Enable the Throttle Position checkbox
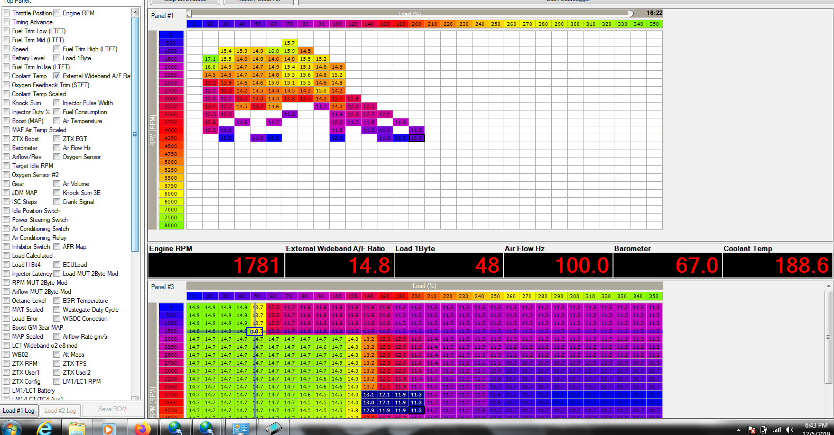 coord(6,13)
